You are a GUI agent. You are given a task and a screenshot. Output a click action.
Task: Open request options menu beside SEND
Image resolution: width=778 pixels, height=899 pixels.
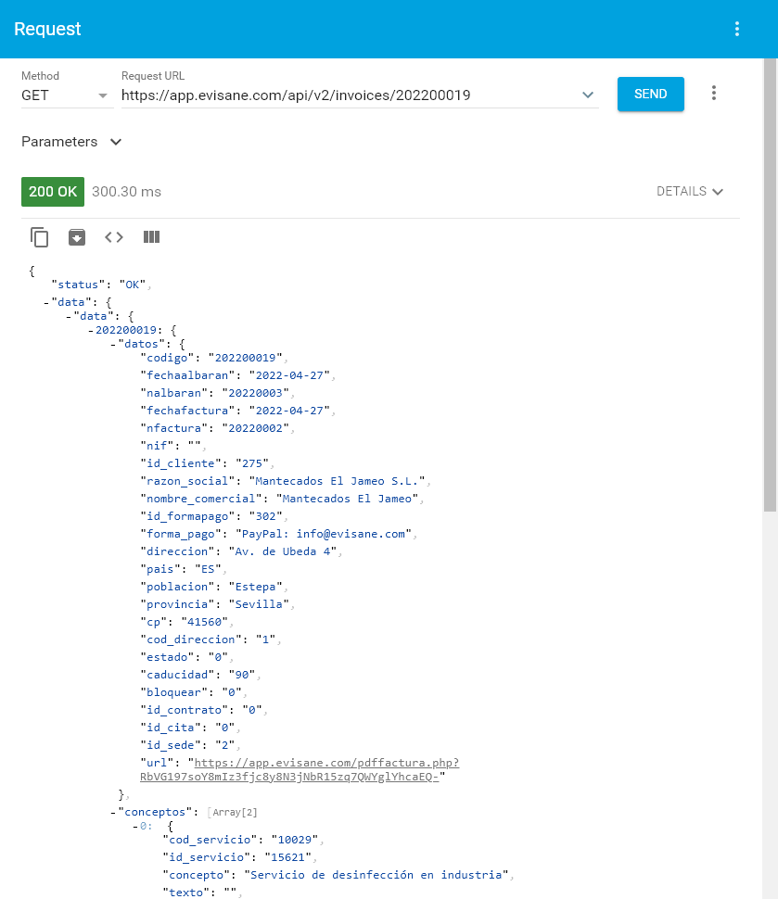pos(713,94)
